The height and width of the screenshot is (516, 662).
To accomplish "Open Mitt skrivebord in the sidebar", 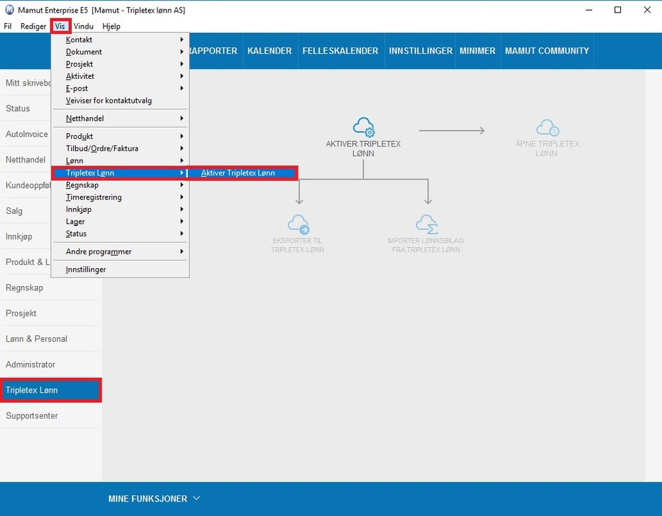I will [x=26, y=83].
